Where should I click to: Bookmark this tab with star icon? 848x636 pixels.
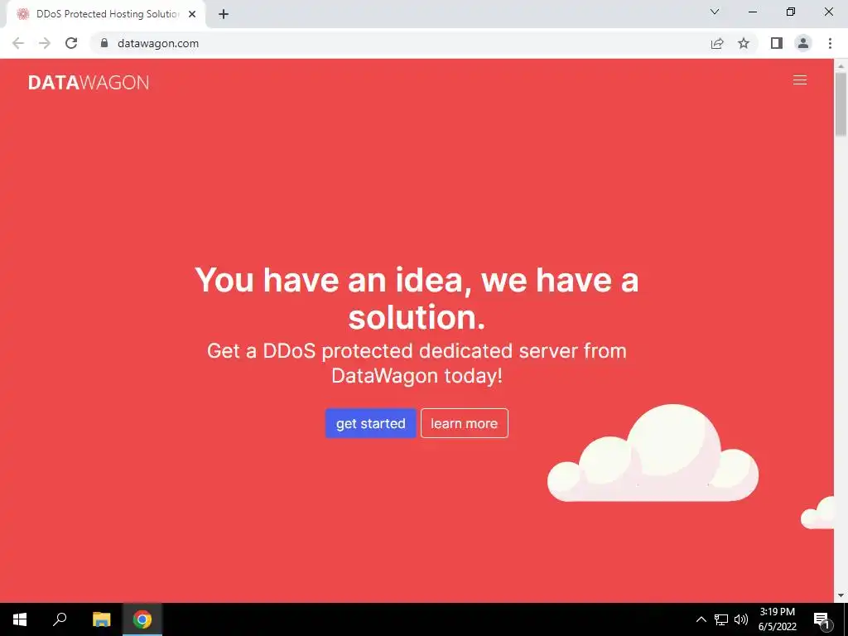[x=744, y=43]
